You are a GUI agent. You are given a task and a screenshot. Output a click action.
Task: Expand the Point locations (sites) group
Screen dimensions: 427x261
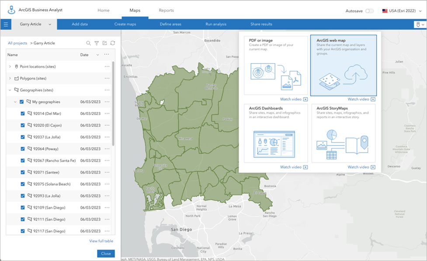[x=10, y=66]
